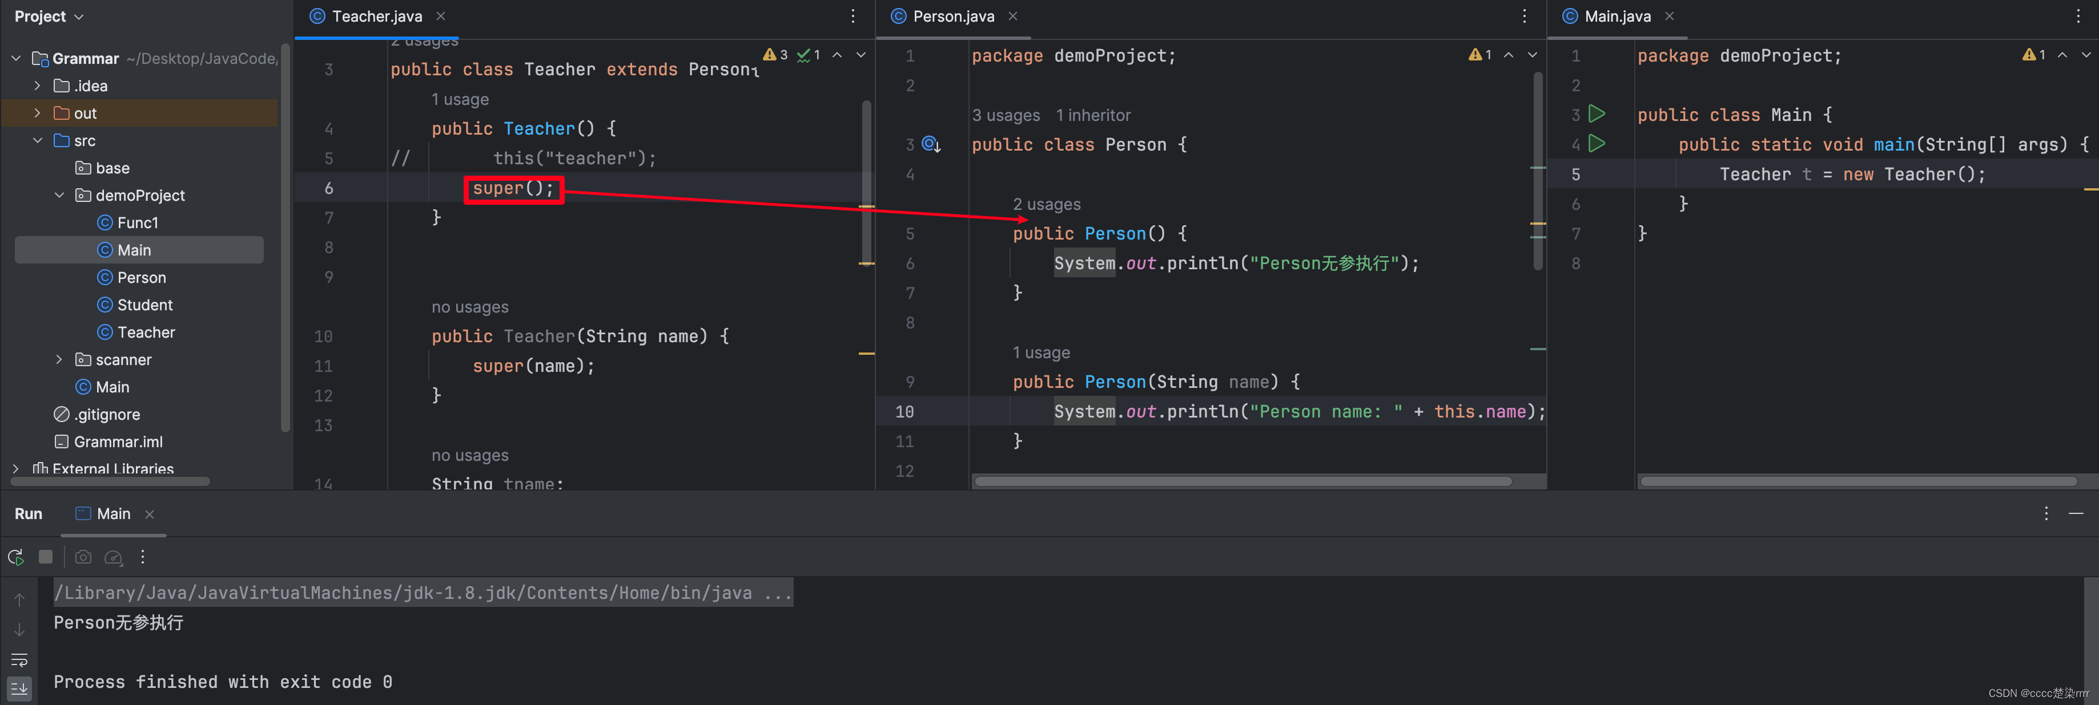Open Run tool window options menu
This screenshot has width=2099, height=705.
[2046, 513]
